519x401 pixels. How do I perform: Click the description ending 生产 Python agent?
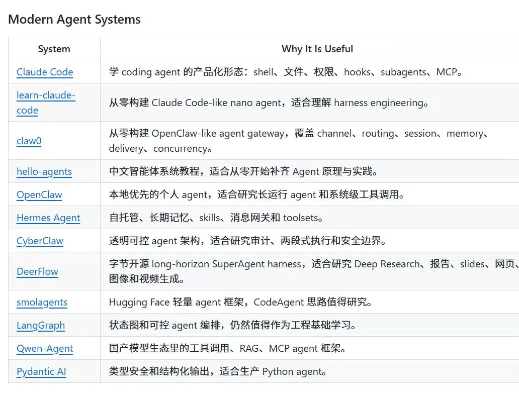click(218, 371)
